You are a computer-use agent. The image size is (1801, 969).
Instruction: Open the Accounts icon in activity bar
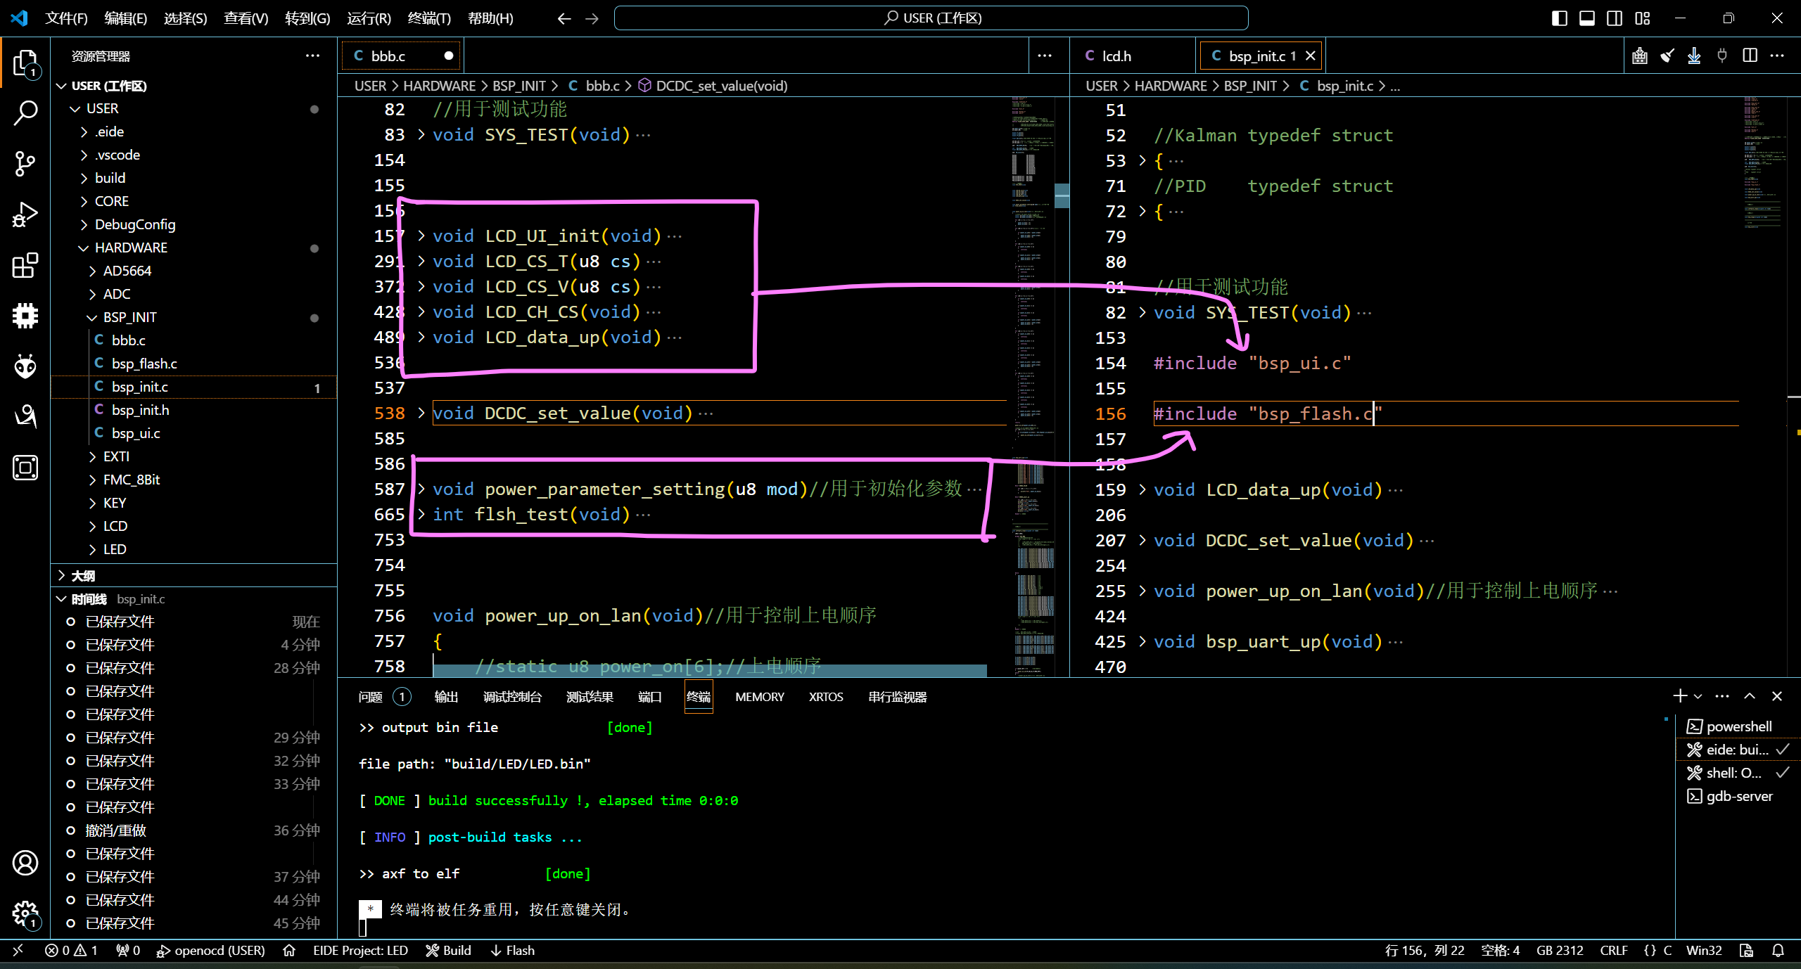point(25,863)
